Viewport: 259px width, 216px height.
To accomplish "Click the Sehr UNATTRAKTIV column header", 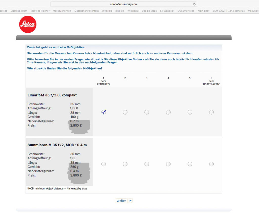I will click(211, 81).
